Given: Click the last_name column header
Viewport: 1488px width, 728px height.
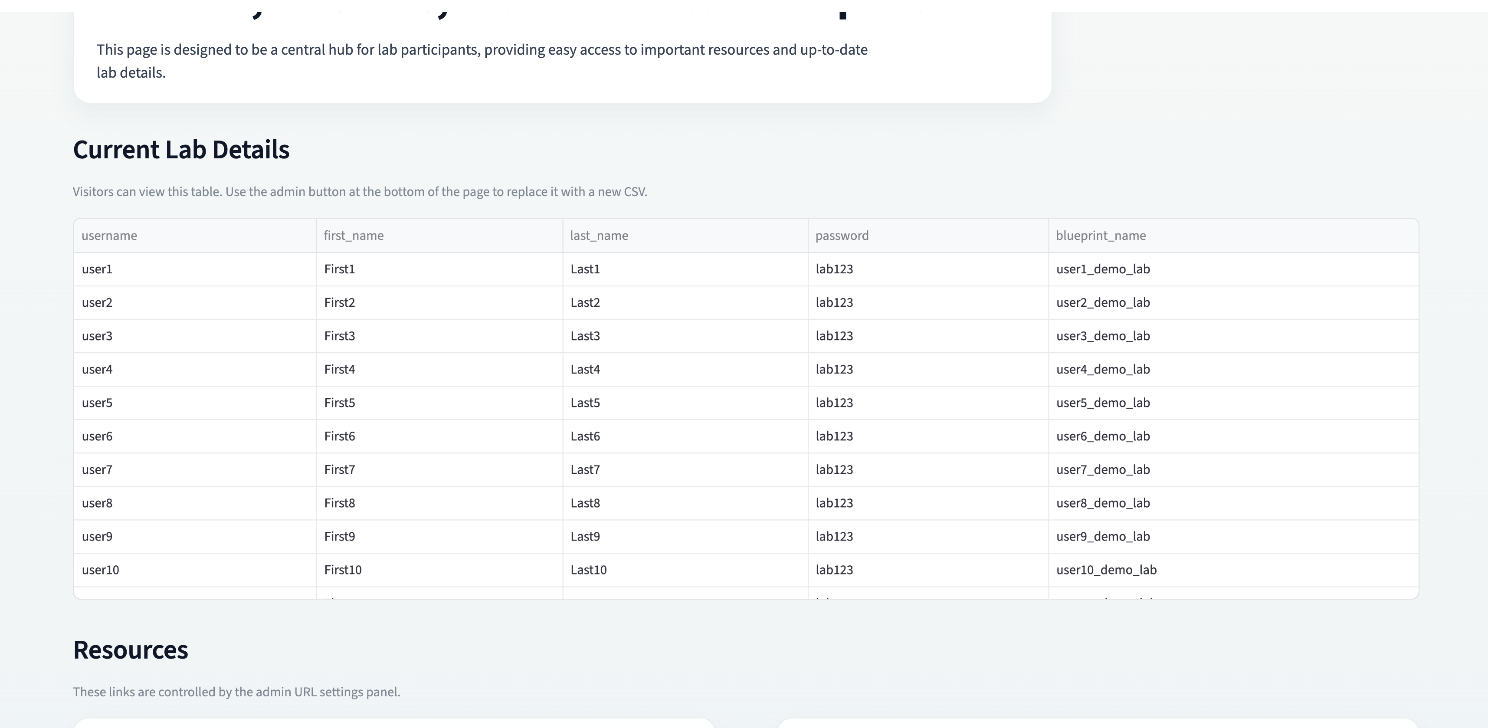Looking at the screenshot, I should point(685,236).
